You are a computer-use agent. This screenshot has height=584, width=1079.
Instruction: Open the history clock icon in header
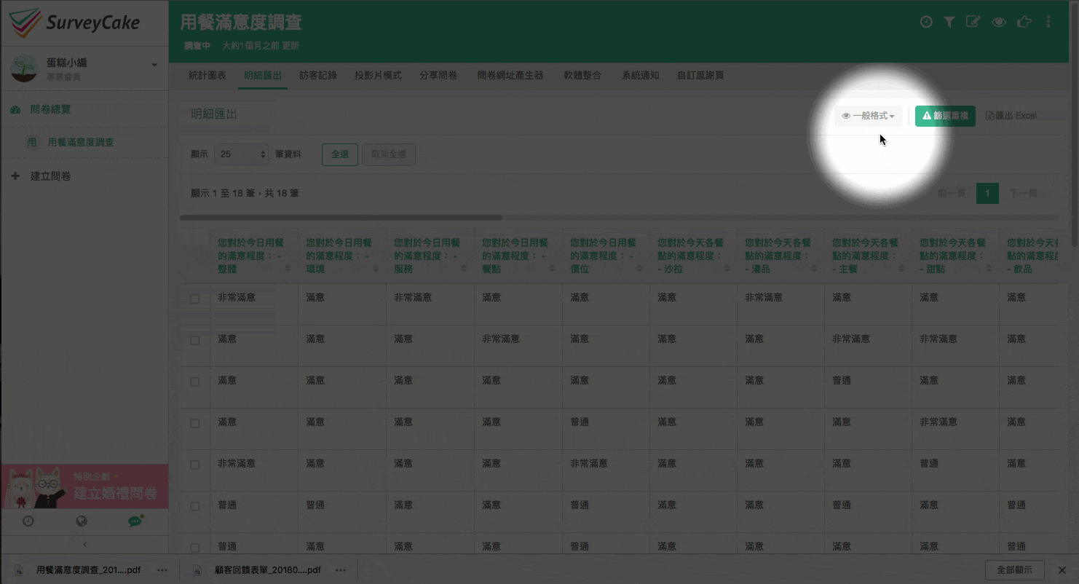click(926, 22)
